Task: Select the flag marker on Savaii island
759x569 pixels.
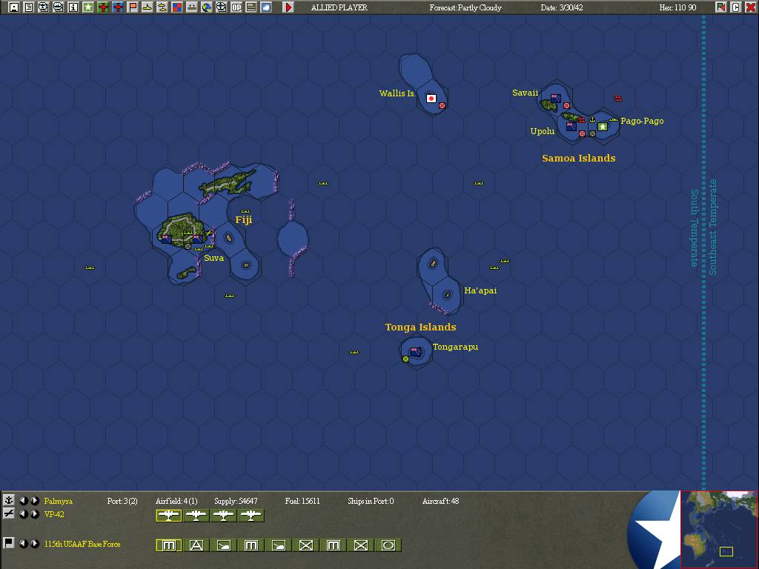Action: (x=556, y=99)
